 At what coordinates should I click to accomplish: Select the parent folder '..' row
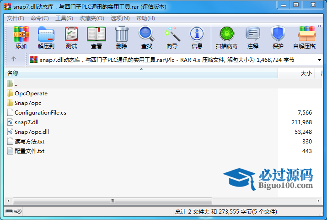coord(163,84)
